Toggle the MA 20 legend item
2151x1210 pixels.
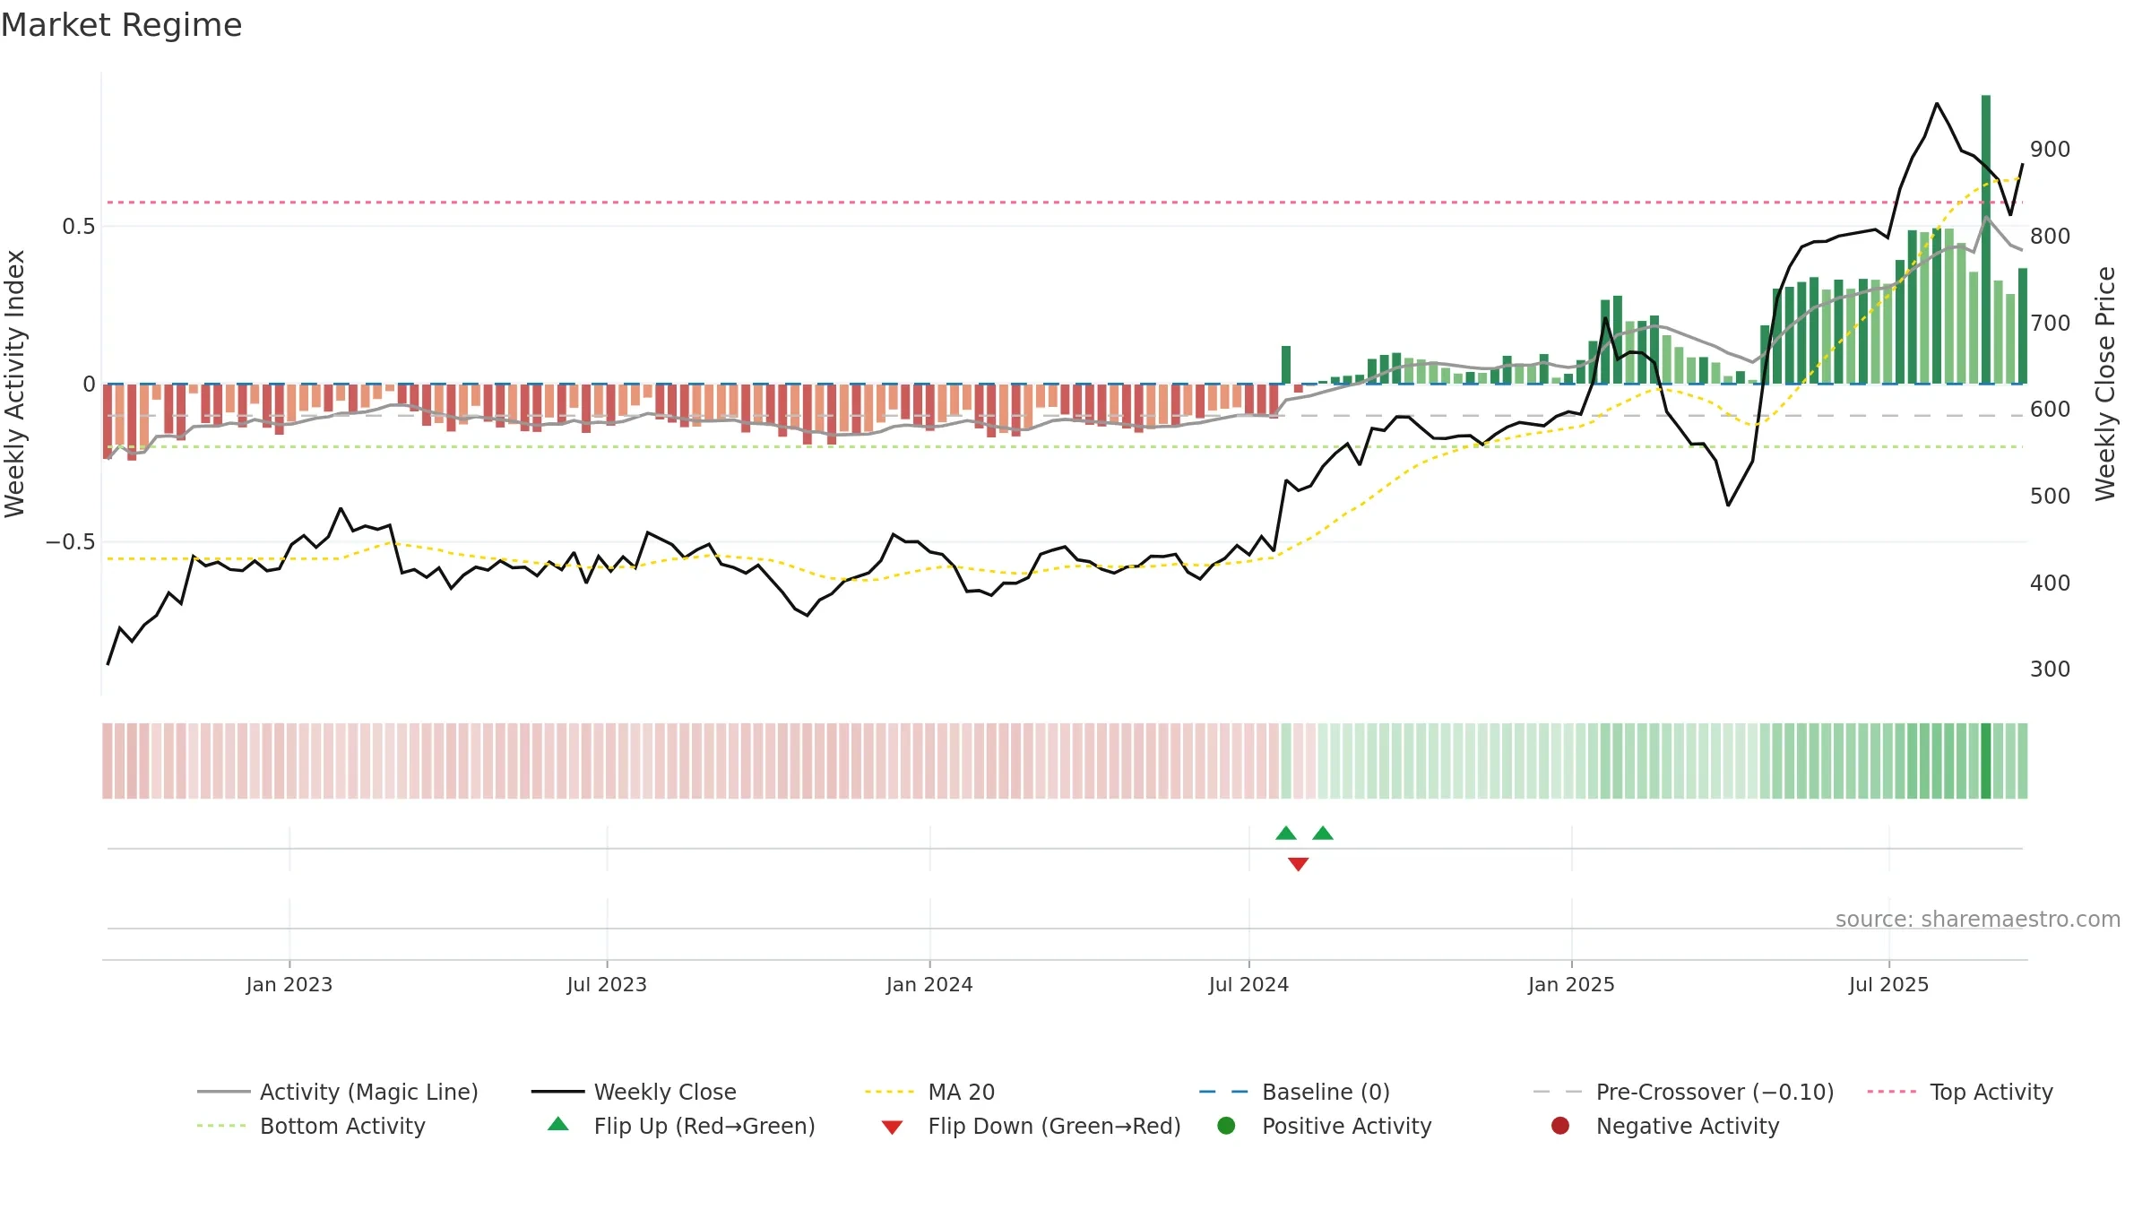tap(930, 1092)
